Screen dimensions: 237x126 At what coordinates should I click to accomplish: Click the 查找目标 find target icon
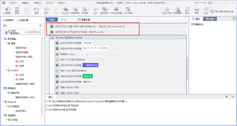(x=104, y=10)
